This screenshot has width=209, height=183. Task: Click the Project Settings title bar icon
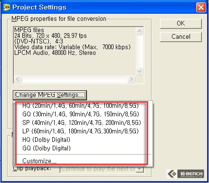(7, 7)
